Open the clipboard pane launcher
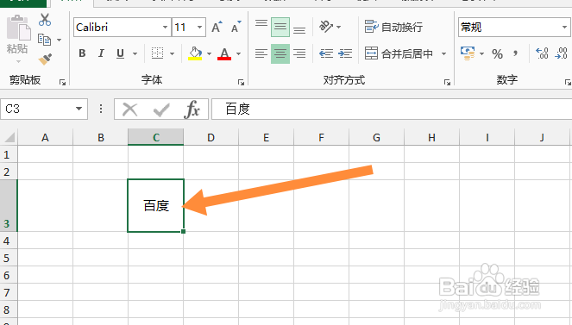This screenshot has width=572, height=325. [x=62, y=83]
